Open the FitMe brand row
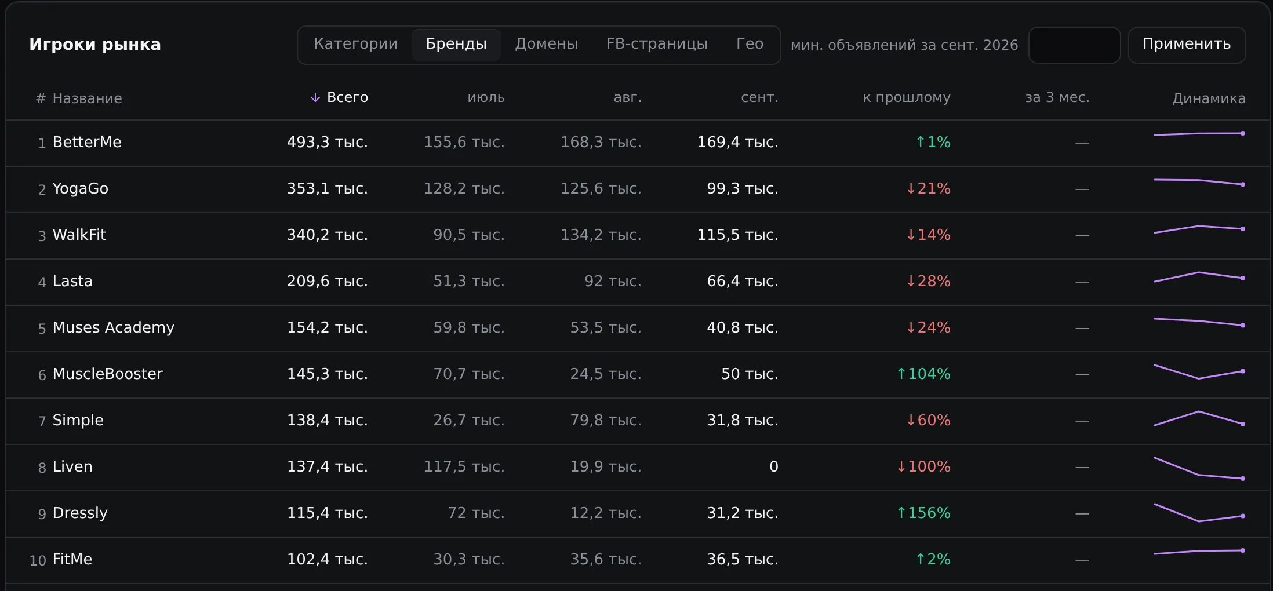Viewport: 1273px width, 591px height. 638,560
